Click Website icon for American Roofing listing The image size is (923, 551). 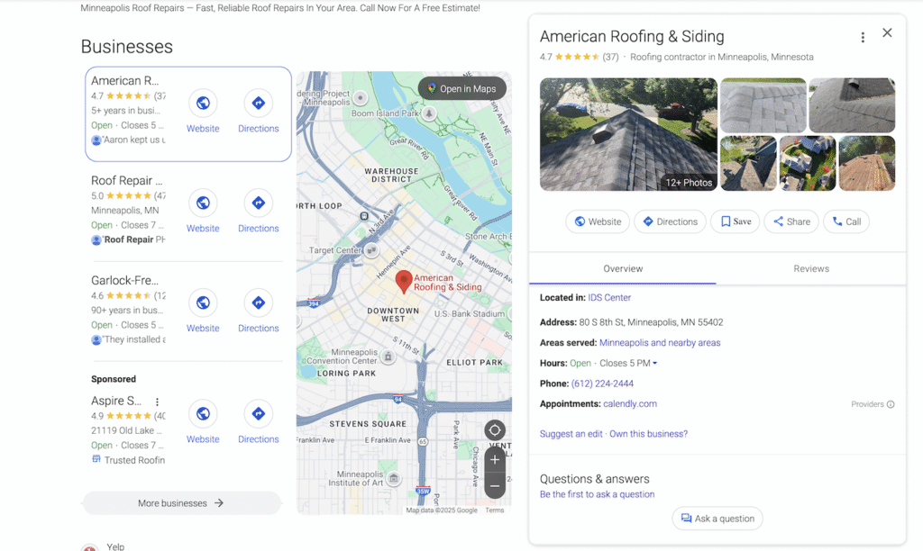203,103
